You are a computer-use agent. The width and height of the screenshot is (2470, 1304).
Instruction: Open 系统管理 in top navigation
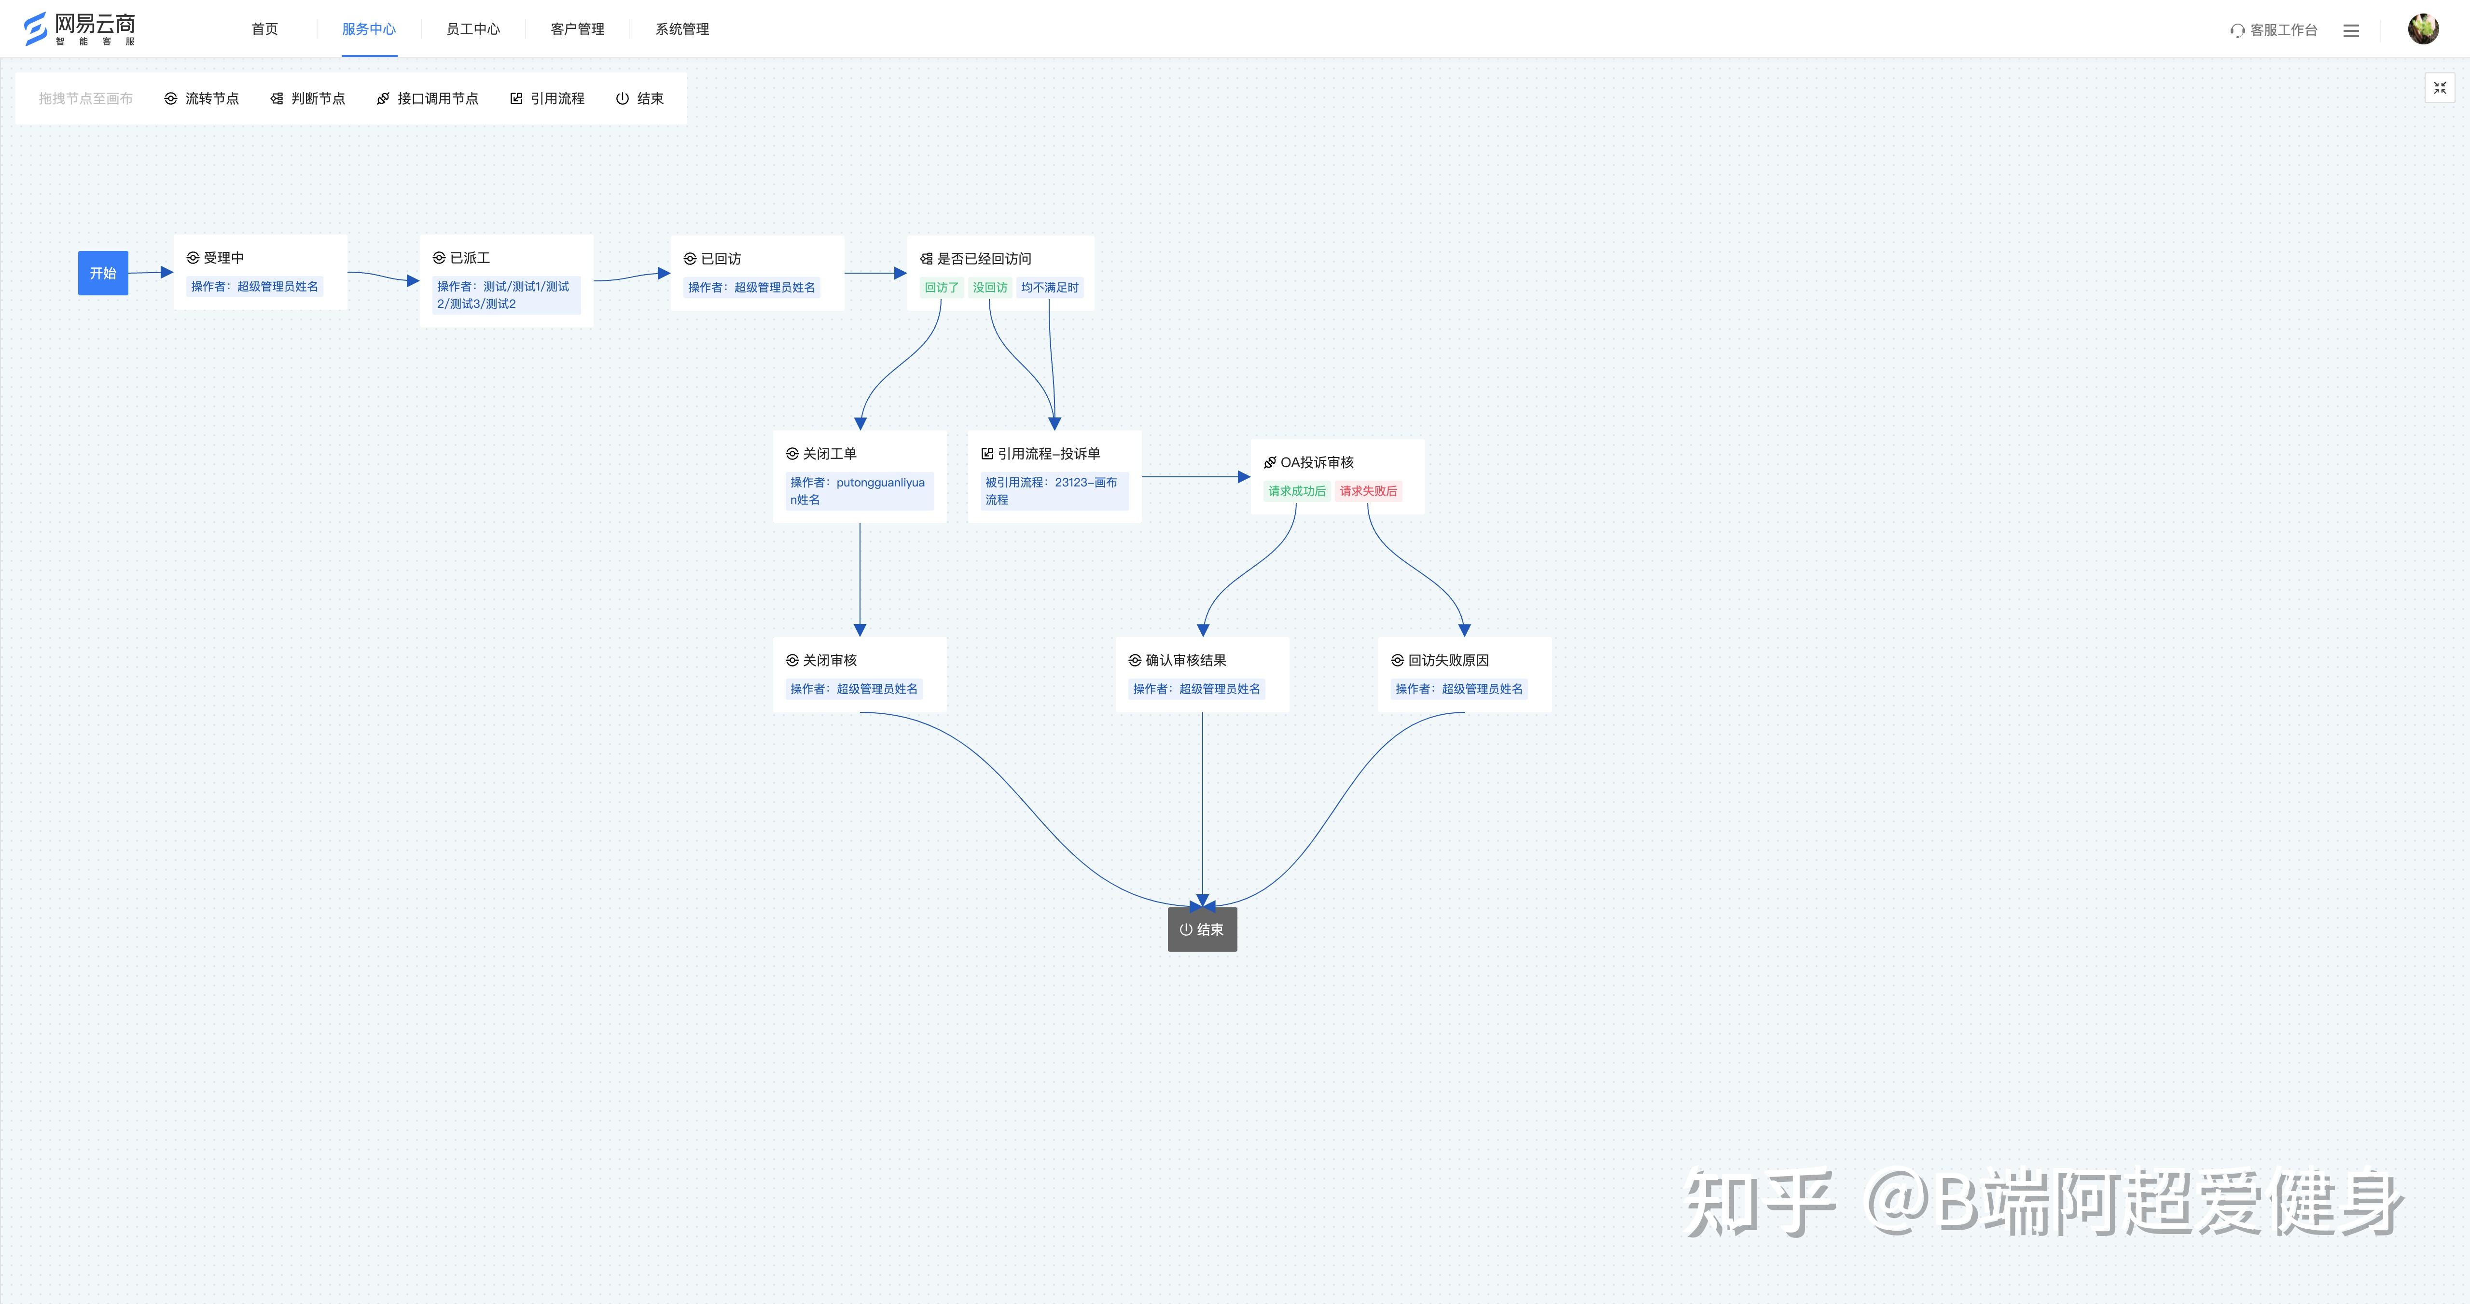coord(682,29)
